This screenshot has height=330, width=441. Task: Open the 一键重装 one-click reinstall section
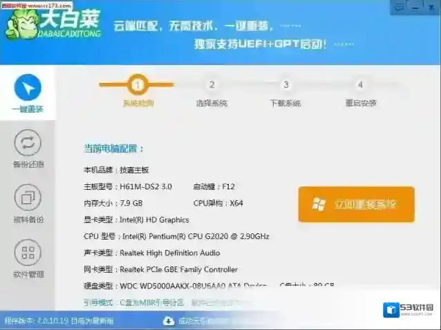[28, 93]
